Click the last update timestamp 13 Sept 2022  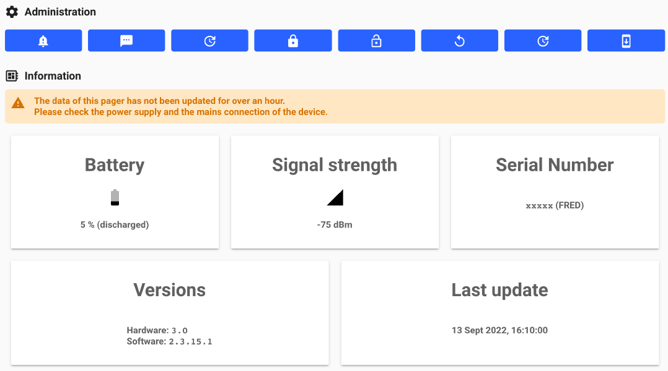click(x=499, y=330)
